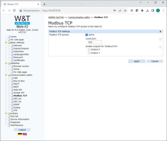Open top-level Home in navigation tree

[13, 37]
